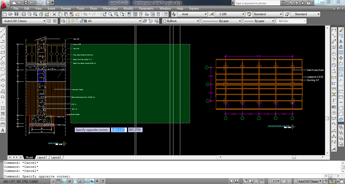Click the Zoom Previous icon
Viewport: 345px width, 184px height.
coord(122,14)
